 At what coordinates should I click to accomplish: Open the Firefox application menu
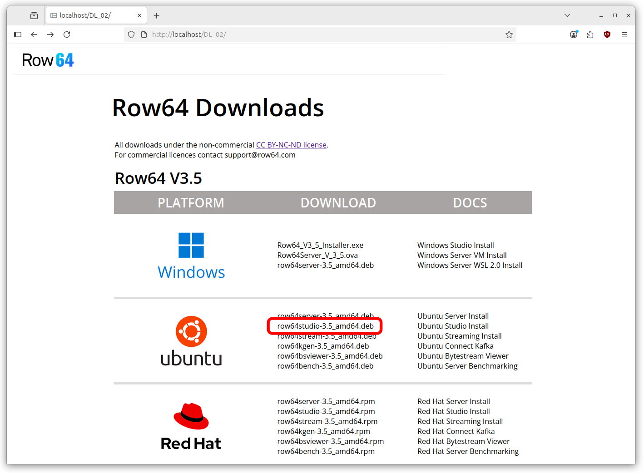tap(624, 34)
